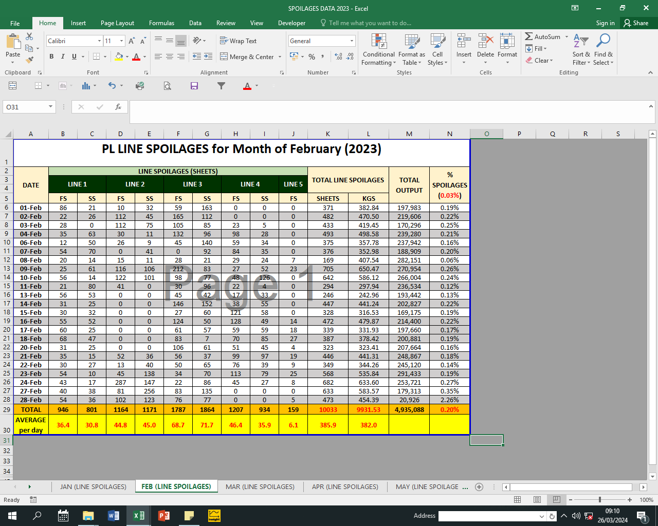Add a new sheet with plus button
Viewport: 658px width, 526px height.
[x=479, y=487]
